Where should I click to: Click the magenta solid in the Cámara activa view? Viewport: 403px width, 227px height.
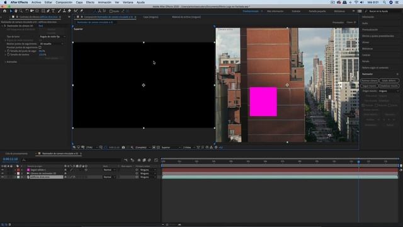(x=263, y=102)
